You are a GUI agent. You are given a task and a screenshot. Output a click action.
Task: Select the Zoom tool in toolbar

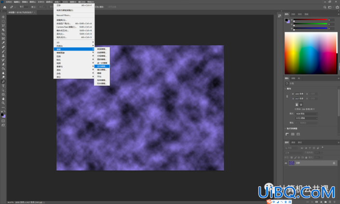[x=3, y=103]
